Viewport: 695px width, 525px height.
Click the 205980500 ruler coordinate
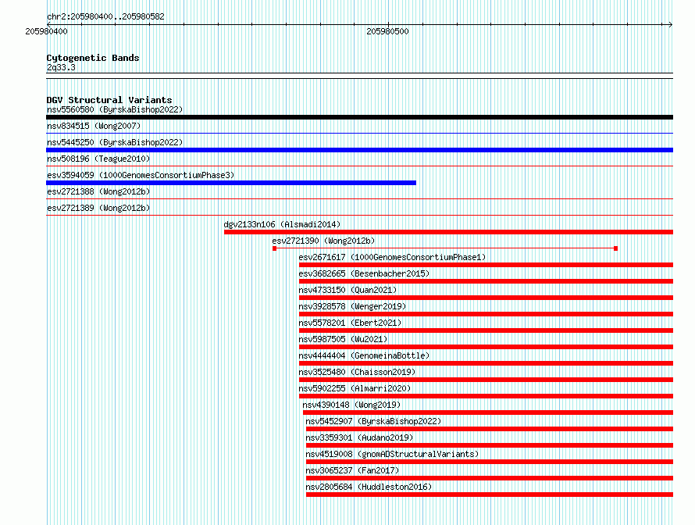pyautogui.click(x=387, y=31)
